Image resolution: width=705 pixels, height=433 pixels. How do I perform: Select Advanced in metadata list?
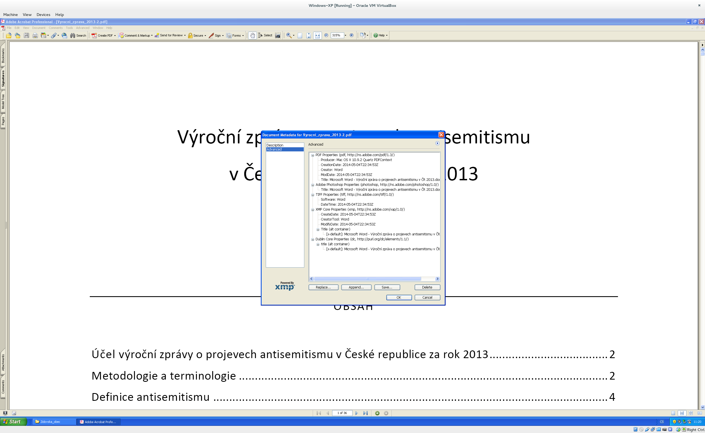pos(285,149)
